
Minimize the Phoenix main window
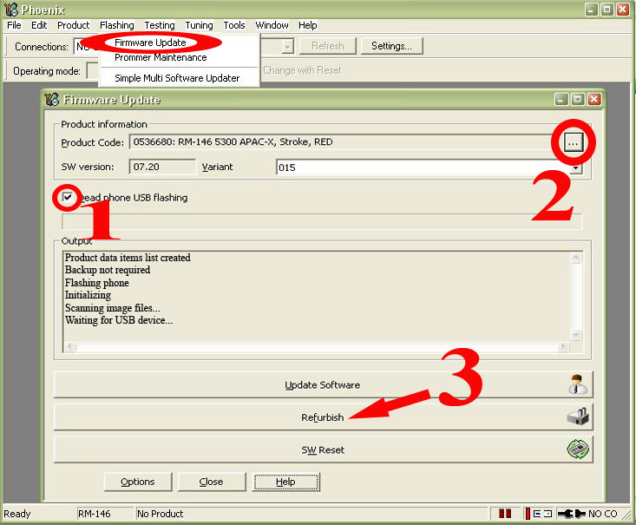(x=592, y=10)
